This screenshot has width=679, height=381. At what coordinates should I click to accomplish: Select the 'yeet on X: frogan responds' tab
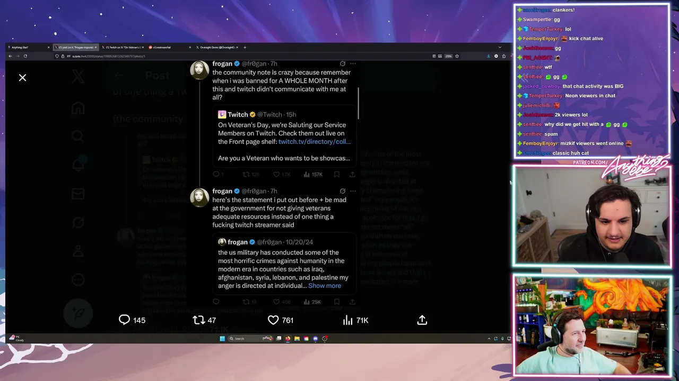point(75,47)
